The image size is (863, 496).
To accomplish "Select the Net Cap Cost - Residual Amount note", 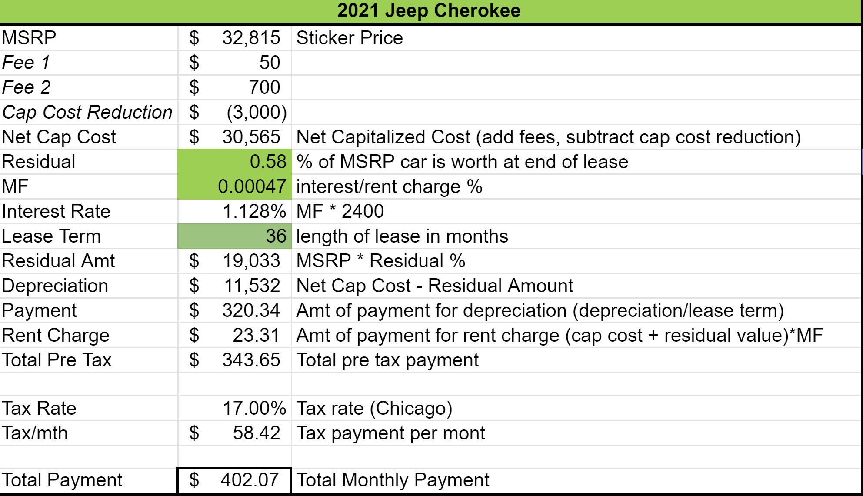I will [x=576, y=286].
